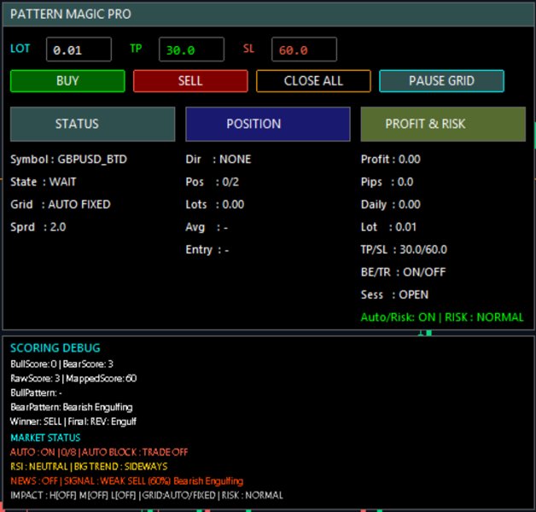The image size is (536, 512).
Task: Click the RawScore: 3 | MappedScore: 60 line
Action: [73, 378]
